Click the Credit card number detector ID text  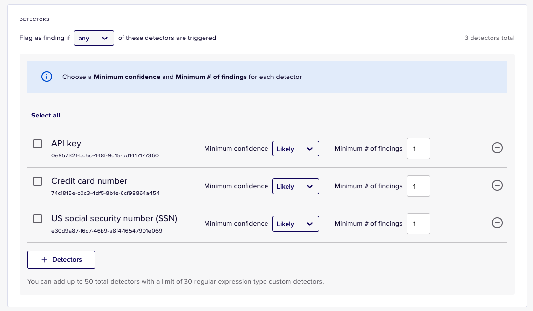[x=105, y=193]
